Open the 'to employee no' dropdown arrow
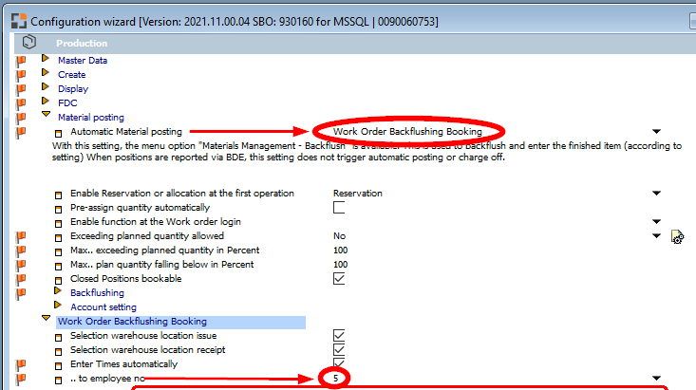The image size is (696, 390). [655, 378]
